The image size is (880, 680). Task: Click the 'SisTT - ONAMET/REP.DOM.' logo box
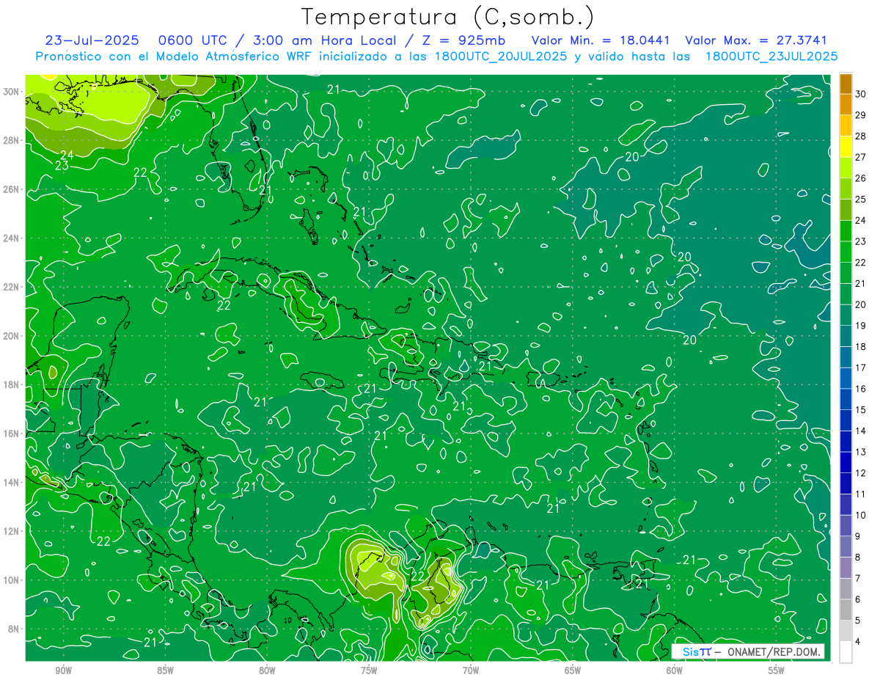(748, 652)
